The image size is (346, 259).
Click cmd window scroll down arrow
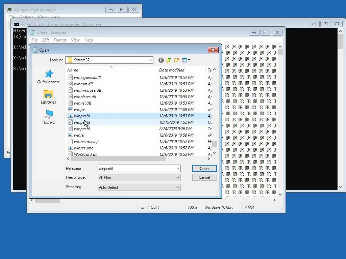click(340, 187)
